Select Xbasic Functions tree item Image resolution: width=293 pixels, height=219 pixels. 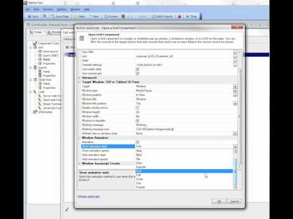(x=52, y=104)
